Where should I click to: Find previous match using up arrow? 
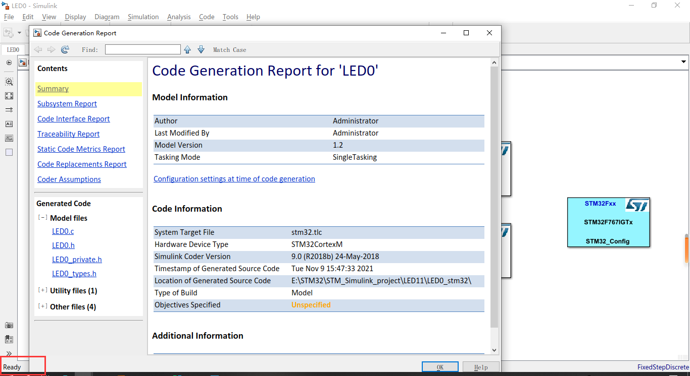187,49
